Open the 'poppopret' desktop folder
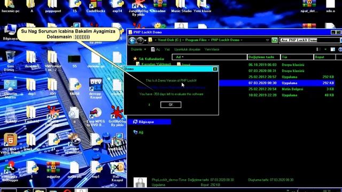The width and height of the screenshot is (342, 192). 53,6
